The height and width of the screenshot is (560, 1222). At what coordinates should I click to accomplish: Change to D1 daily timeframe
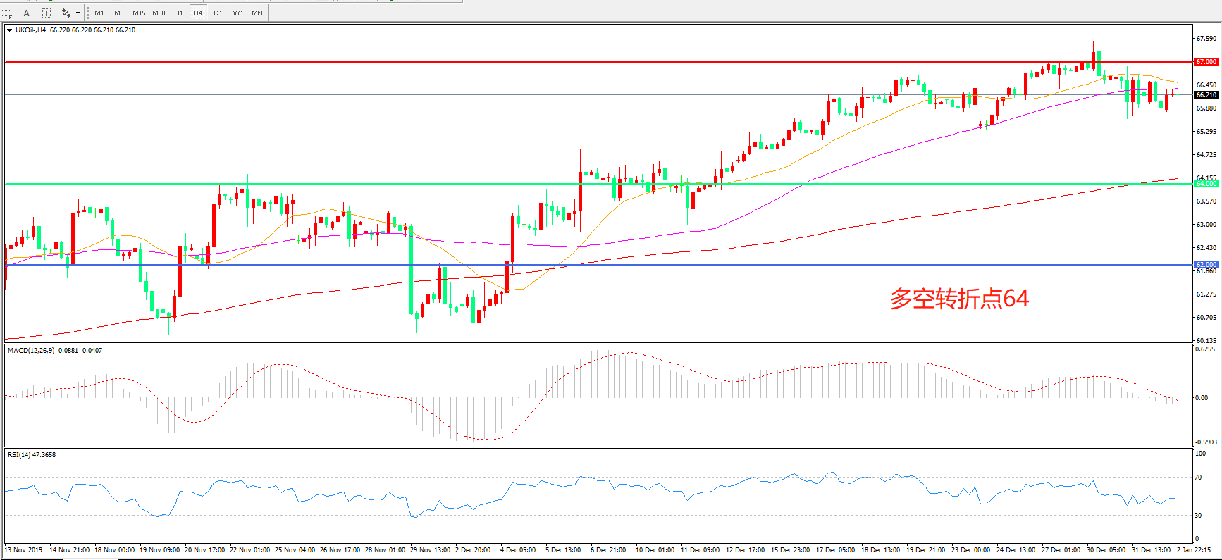218,13
